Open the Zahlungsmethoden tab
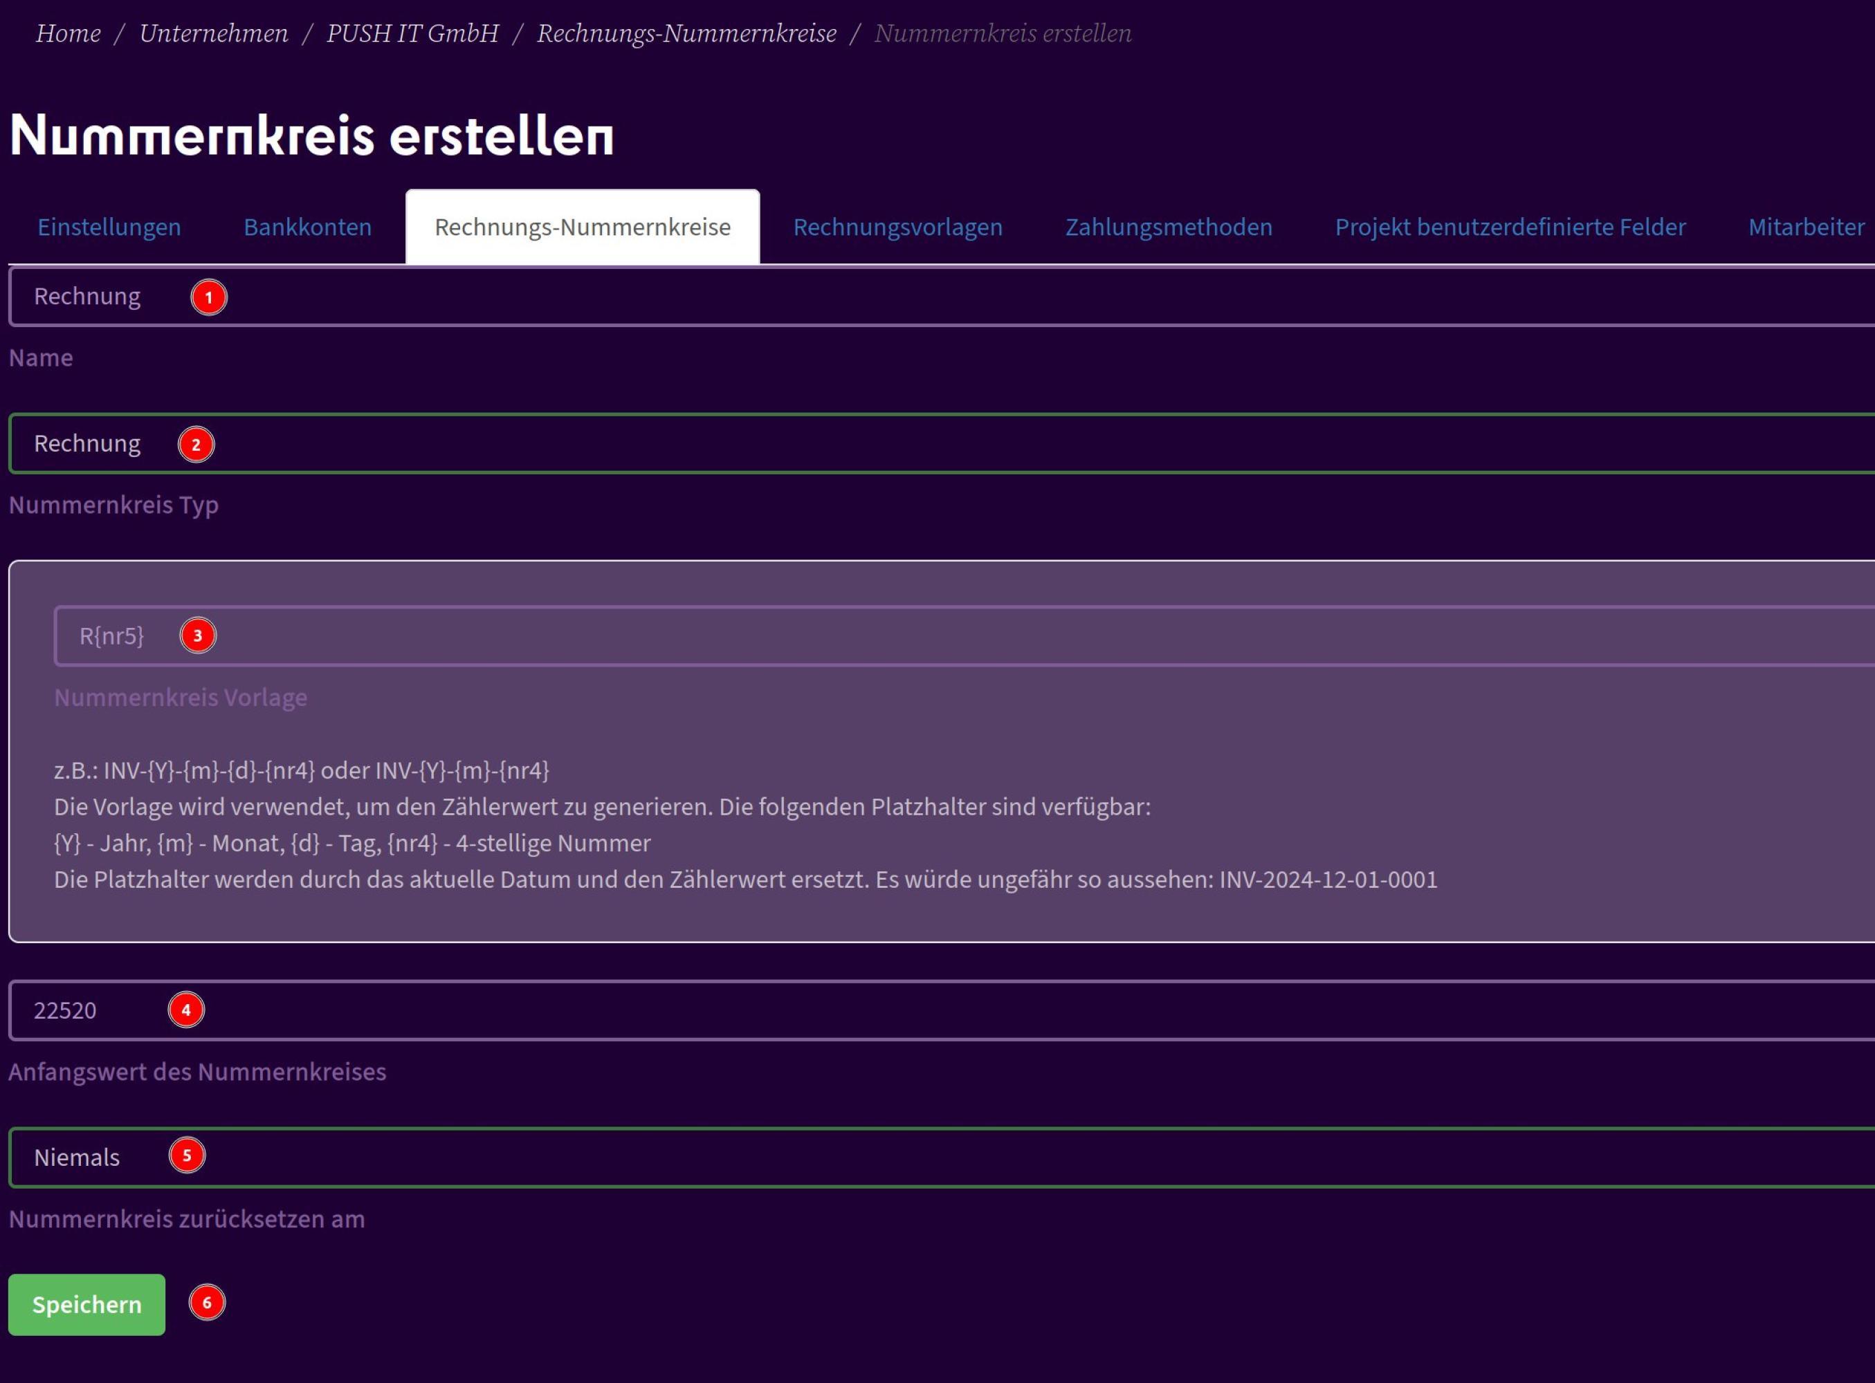 point(1168,227)
